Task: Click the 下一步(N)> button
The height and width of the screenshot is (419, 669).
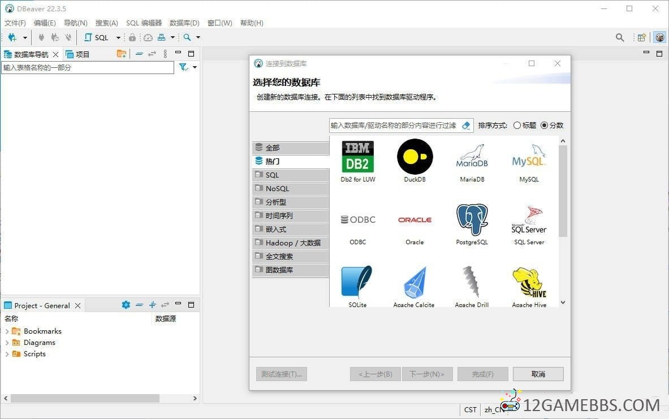Action: [x=426, y=374]
